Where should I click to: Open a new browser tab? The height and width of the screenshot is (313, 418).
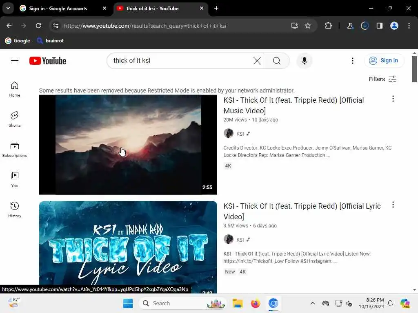tap(216, 8)
